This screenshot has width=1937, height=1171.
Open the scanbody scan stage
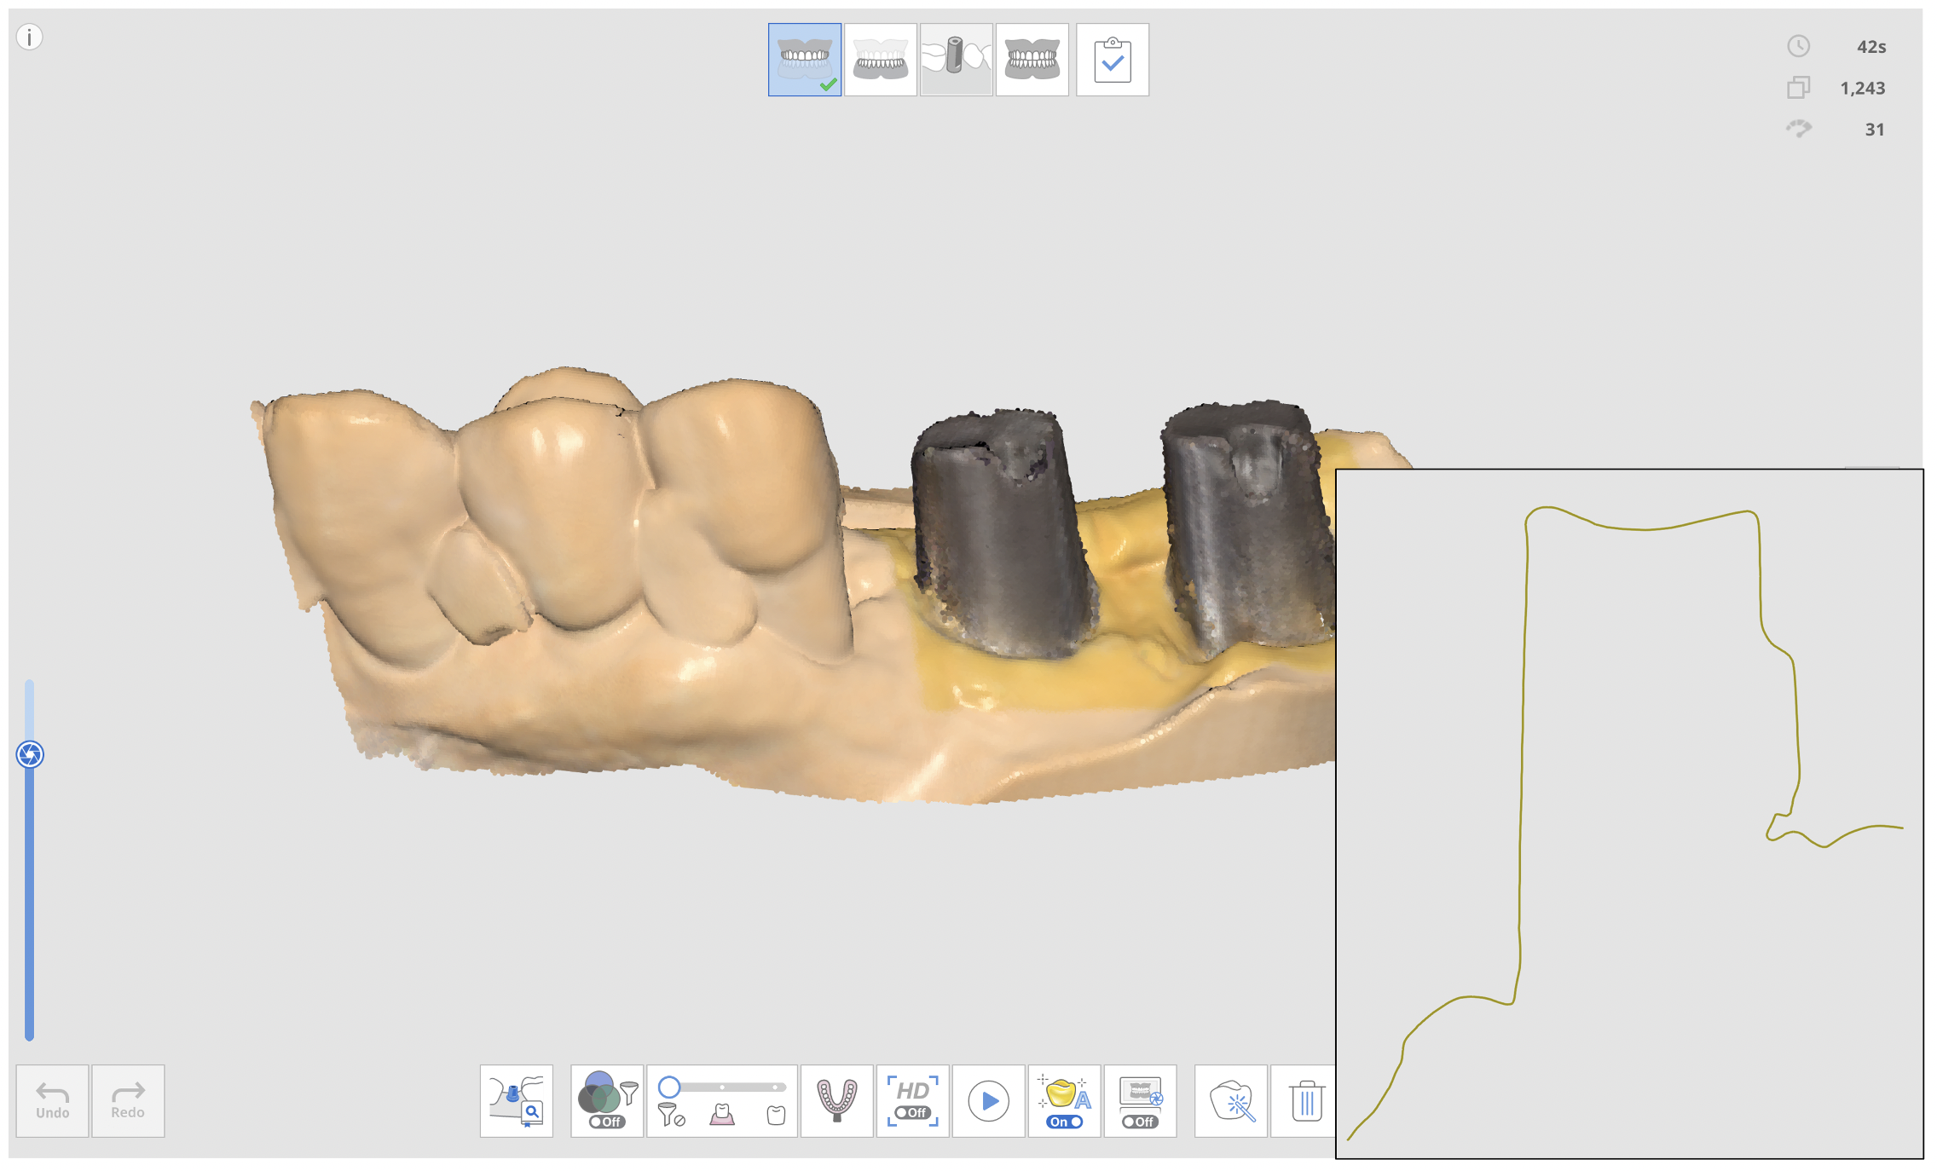pos(956,60)
